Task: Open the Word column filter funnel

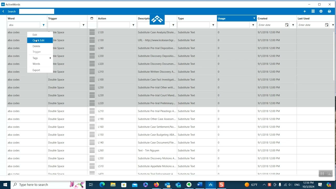Action: click(x=44, y=25)
